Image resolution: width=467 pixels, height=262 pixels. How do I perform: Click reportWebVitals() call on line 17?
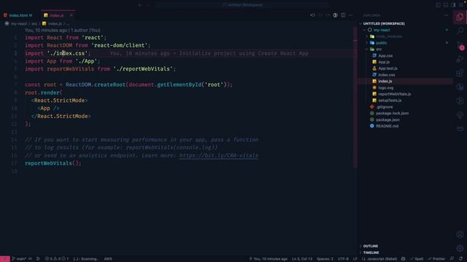tap(53, 163)
